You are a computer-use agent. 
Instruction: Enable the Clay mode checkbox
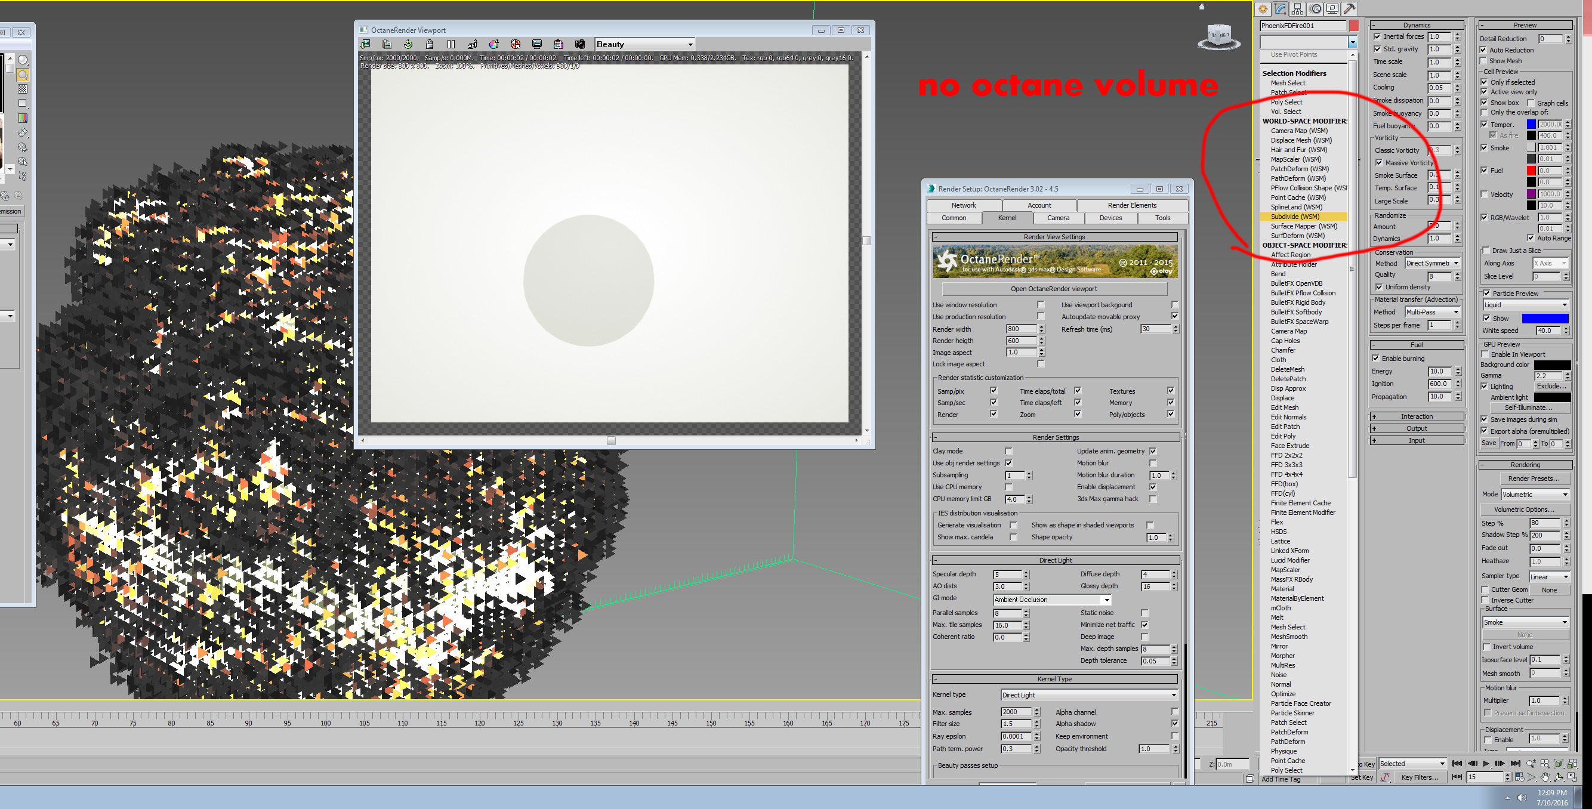(1008, 451)
